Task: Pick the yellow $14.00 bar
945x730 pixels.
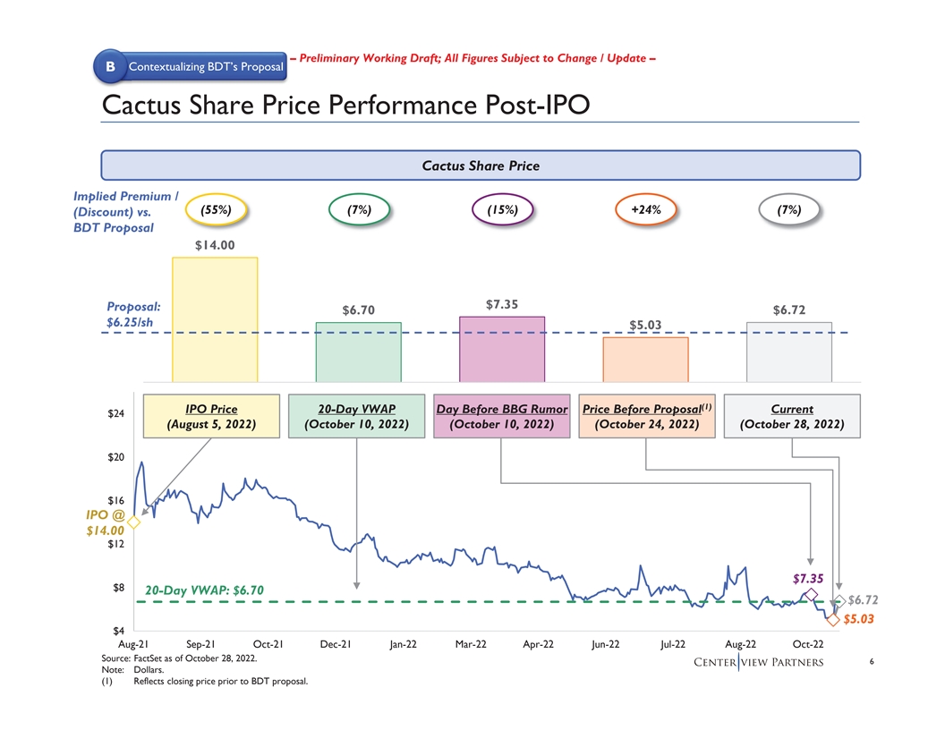Action: (x=215, y=319)
